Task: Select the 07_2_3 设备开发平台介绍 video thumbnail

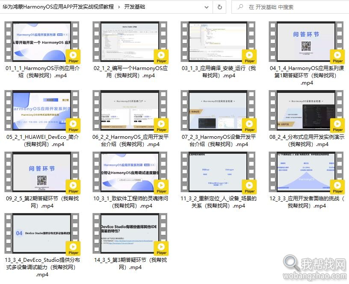Action: click(218, 111)
